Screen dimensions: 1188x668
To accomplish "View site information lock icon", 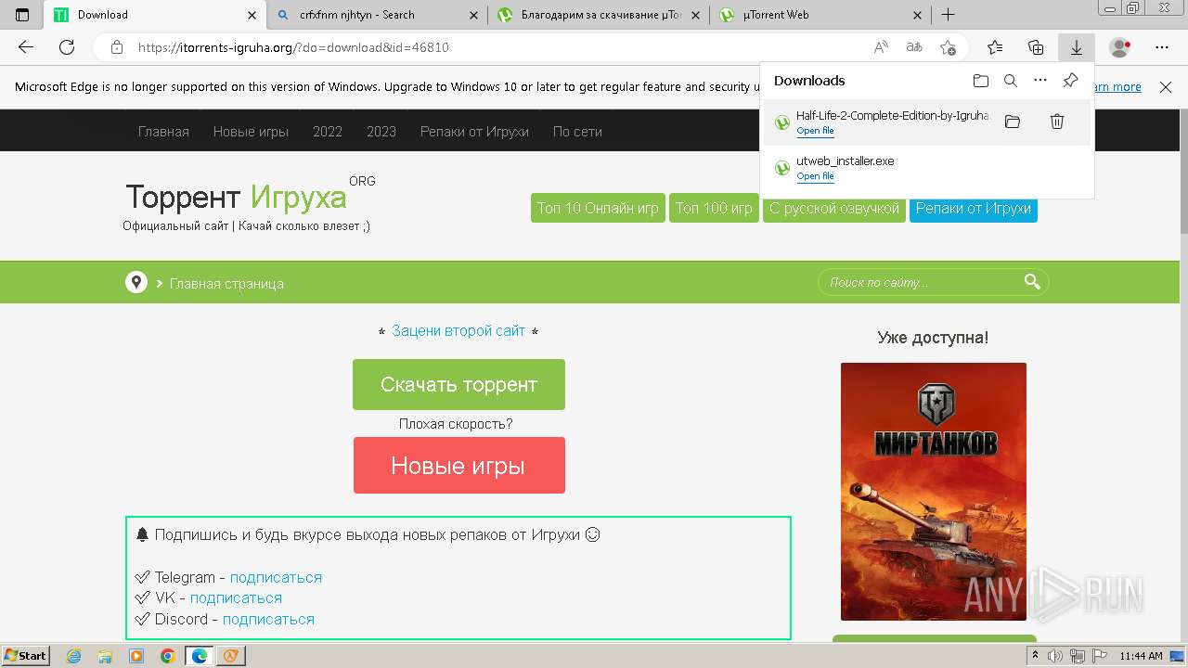I will point(117,47).
